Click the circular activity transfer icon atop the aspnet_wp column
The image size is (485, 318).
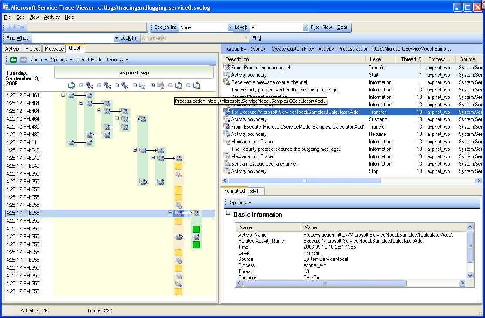point(71,85)
